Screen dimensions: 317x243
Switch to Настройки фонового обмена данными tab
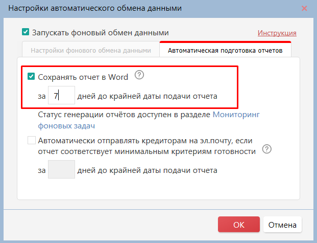pos(91,50)
